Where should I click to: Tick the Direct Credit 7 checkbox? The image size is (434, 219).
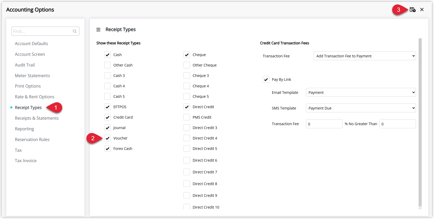pyautogui.click(x=187, y=172)
